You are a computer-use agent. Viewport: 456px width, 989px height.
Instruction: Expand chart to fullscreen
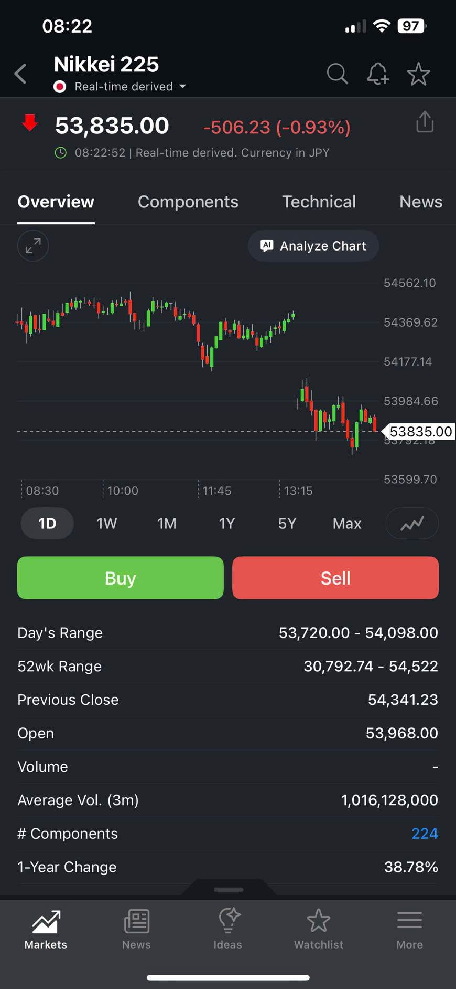[x=33, y=246]
